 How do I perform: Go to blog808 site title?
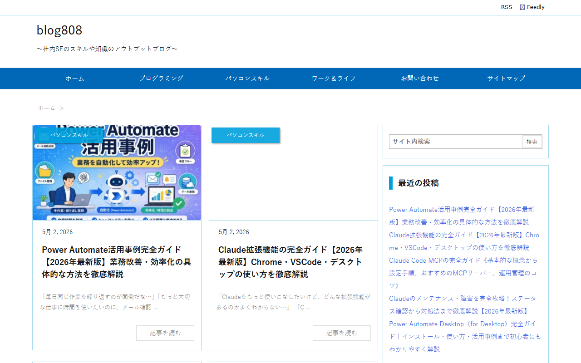[59, 30]
